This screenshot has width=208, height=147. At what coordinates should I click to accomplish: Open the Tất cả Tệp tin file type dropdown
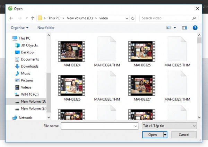point(169,126)
